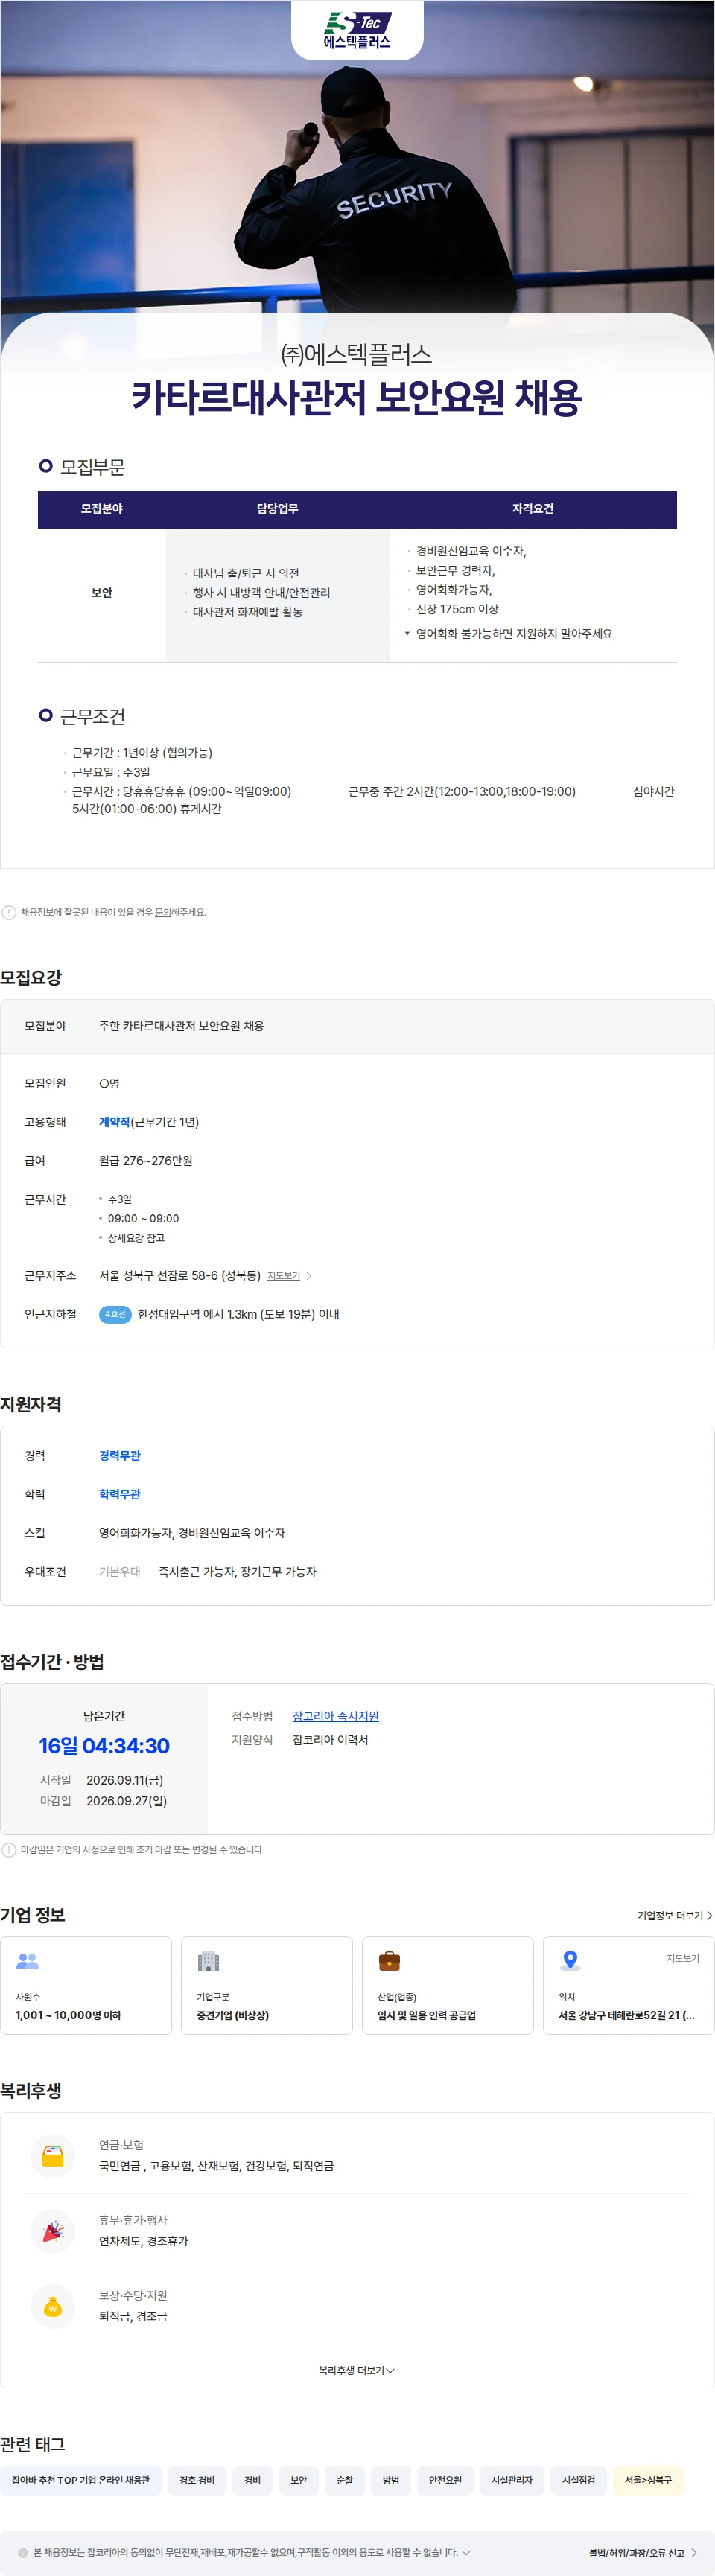Click the 중견기업 (비상장) card text
This screenshot has width=715, height=2576.
233,2015
